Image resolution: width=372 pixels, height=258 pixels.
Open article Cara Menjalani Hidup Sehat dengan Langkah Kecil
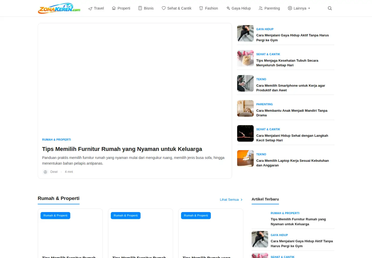(x=292, y=138)
